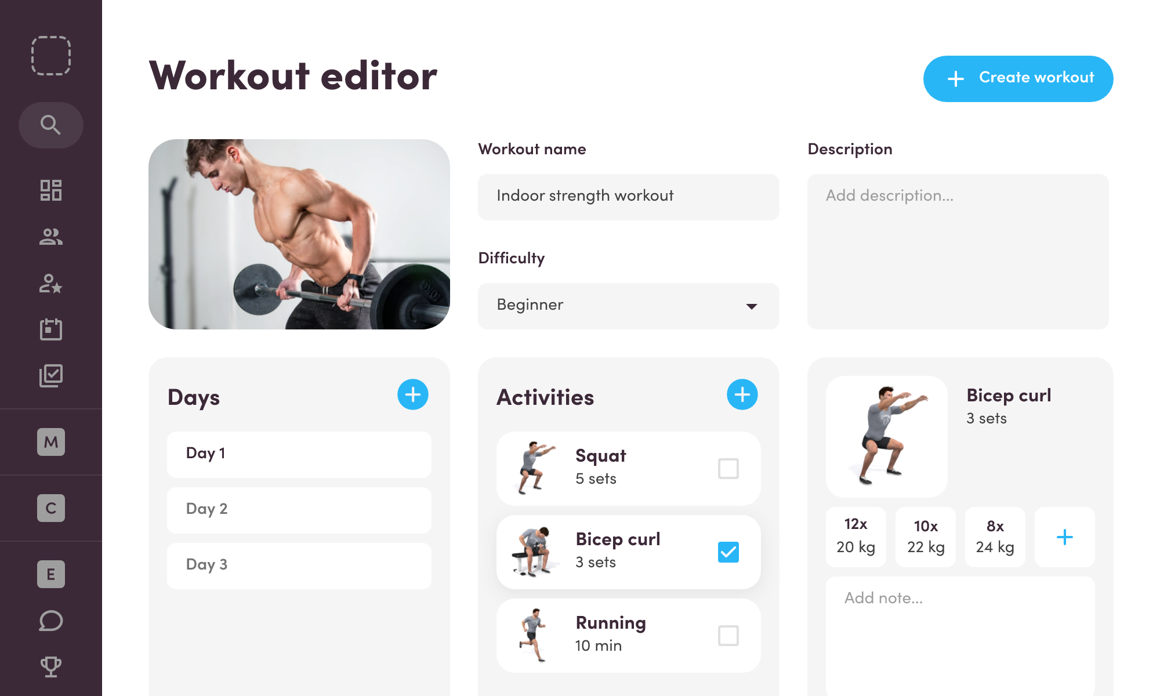The image size is (1160, 696).
Task: Select the chat message bubble icon
Action: coord(50,620)
